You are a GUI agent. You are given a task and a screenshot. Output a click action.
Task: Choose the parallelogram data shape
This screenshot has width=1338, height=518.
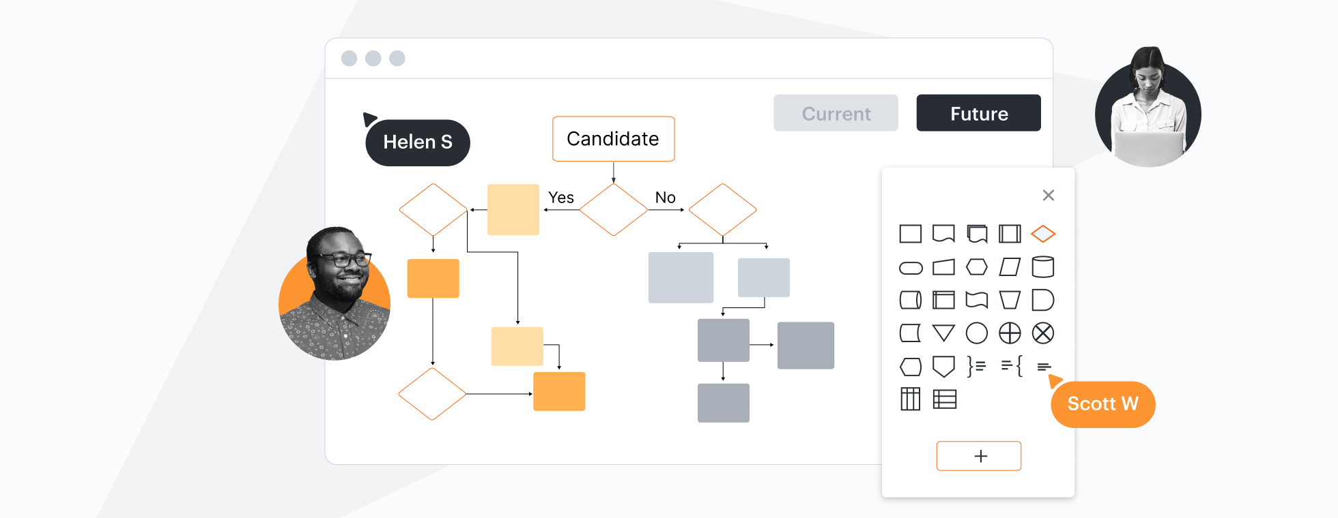pos(1010,267)
